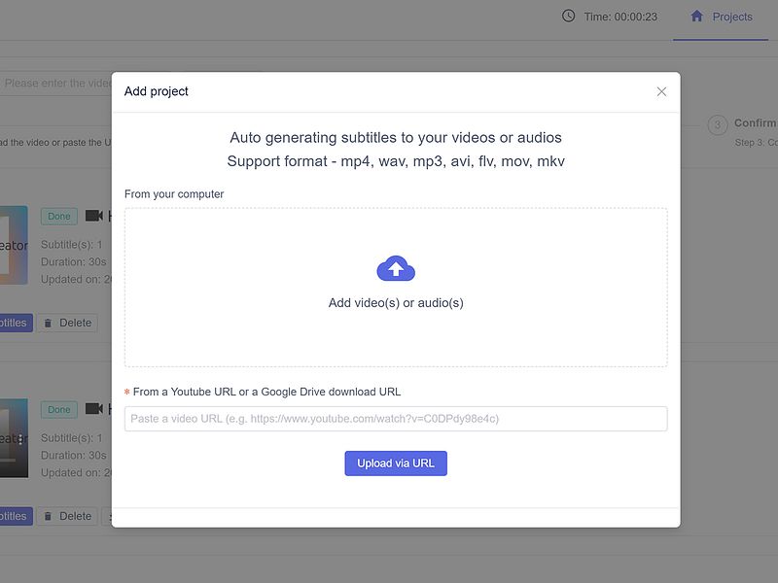Screen dimensions: 778x583
Task: Click the first project's video camera icon
Action: [x=94, y=216]
